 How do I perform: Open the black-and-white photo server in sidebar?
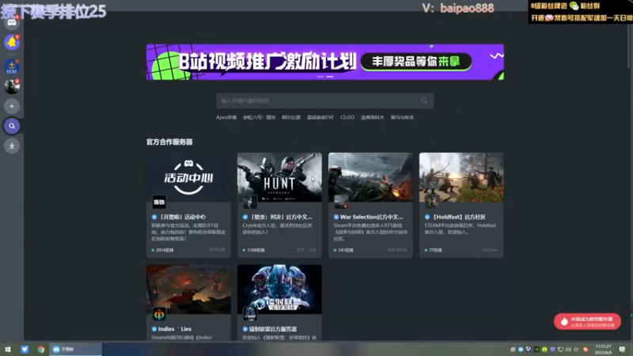pyautogui.click(x=12, y=86)
